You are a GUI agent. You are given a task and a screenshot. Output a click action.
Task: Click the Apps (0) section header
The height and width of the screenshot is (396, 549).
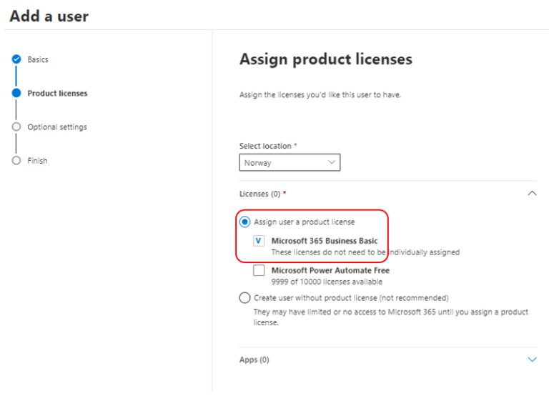pyautogui.click(x=254, y=360)
